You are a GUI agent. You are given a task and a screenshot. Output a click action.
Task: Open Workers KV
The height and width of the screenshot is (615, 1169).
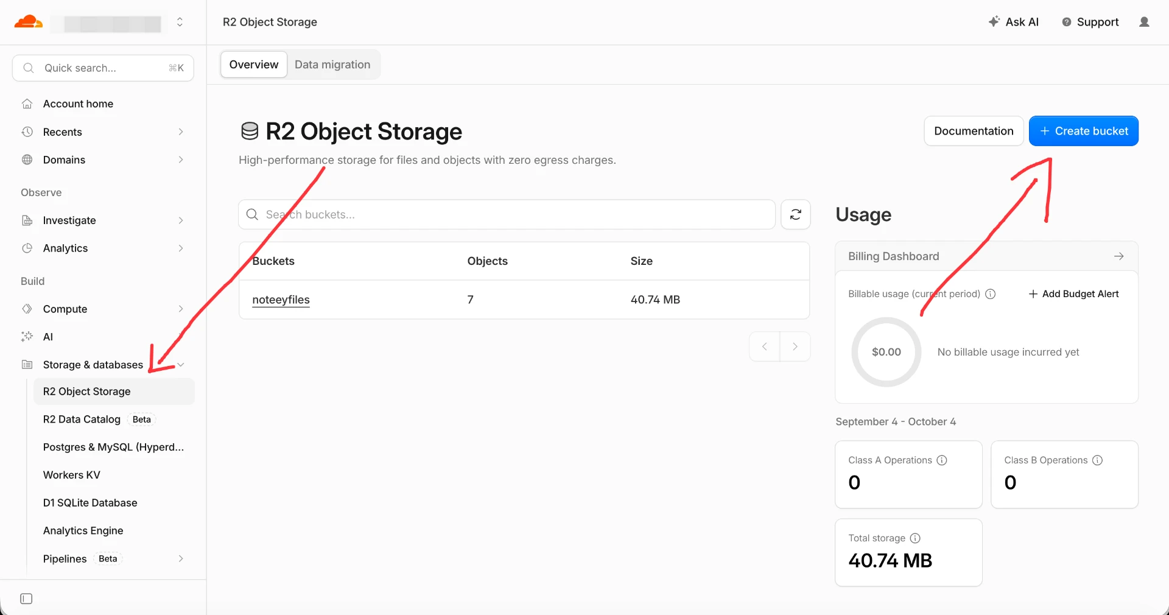click(x=71, y=475)
